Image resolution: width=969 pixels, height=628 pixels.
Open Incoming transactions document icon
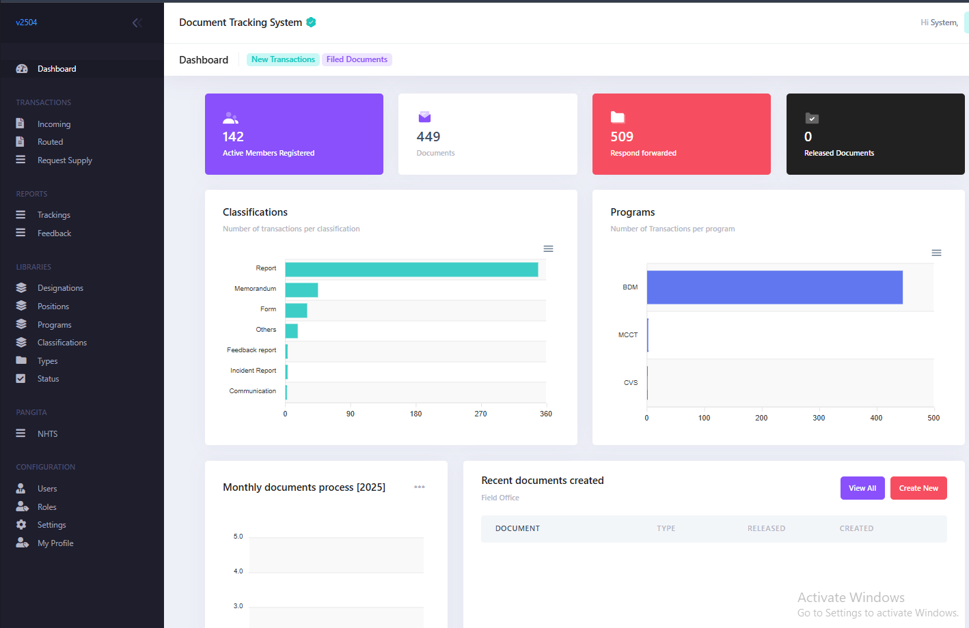tap(21, 124)
